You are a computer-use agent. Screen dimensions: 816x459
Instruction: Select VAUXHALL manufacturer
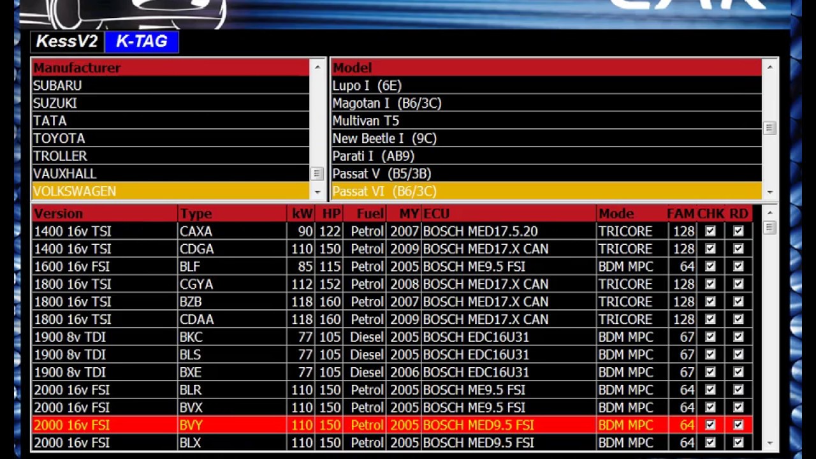[x=171, y=173]
